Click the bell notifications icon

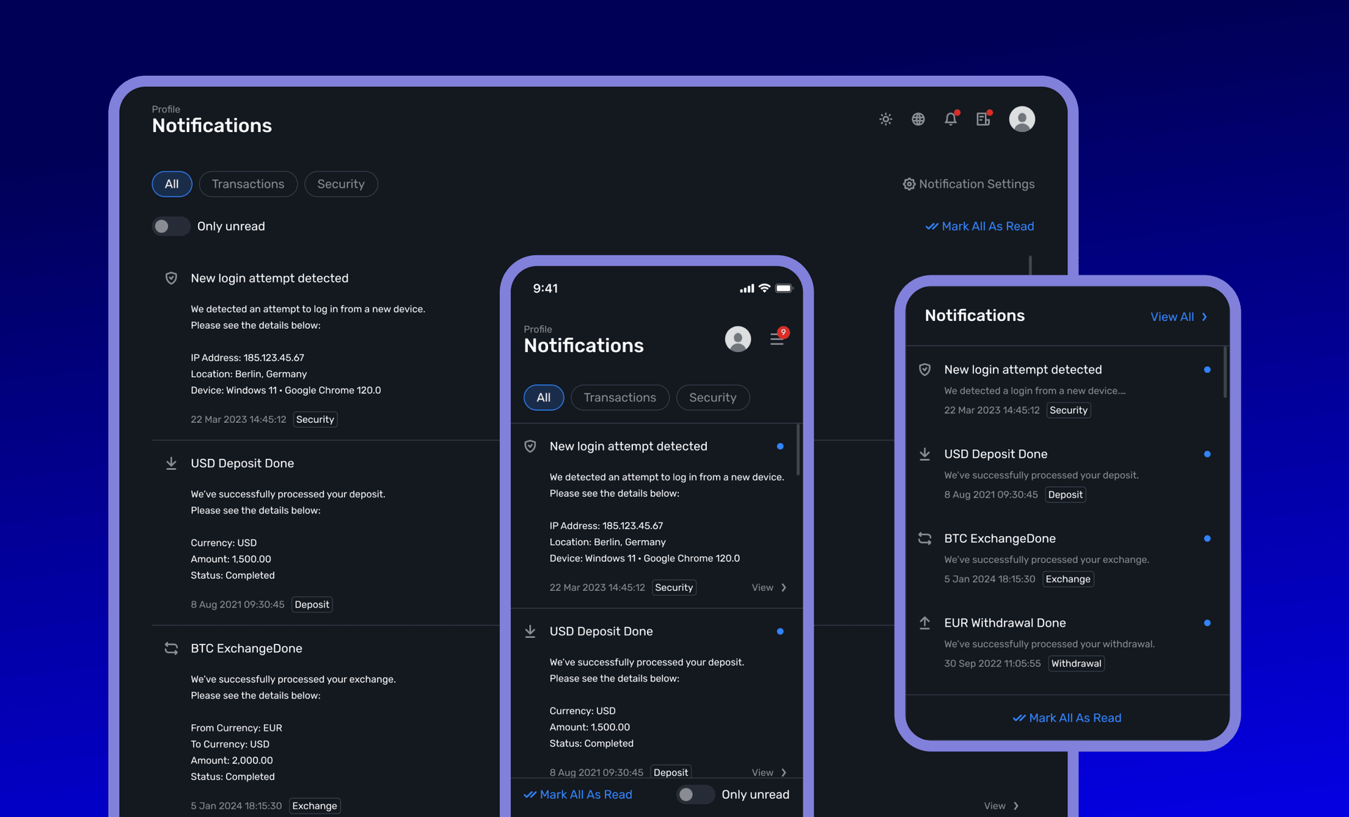pos(951,119)
